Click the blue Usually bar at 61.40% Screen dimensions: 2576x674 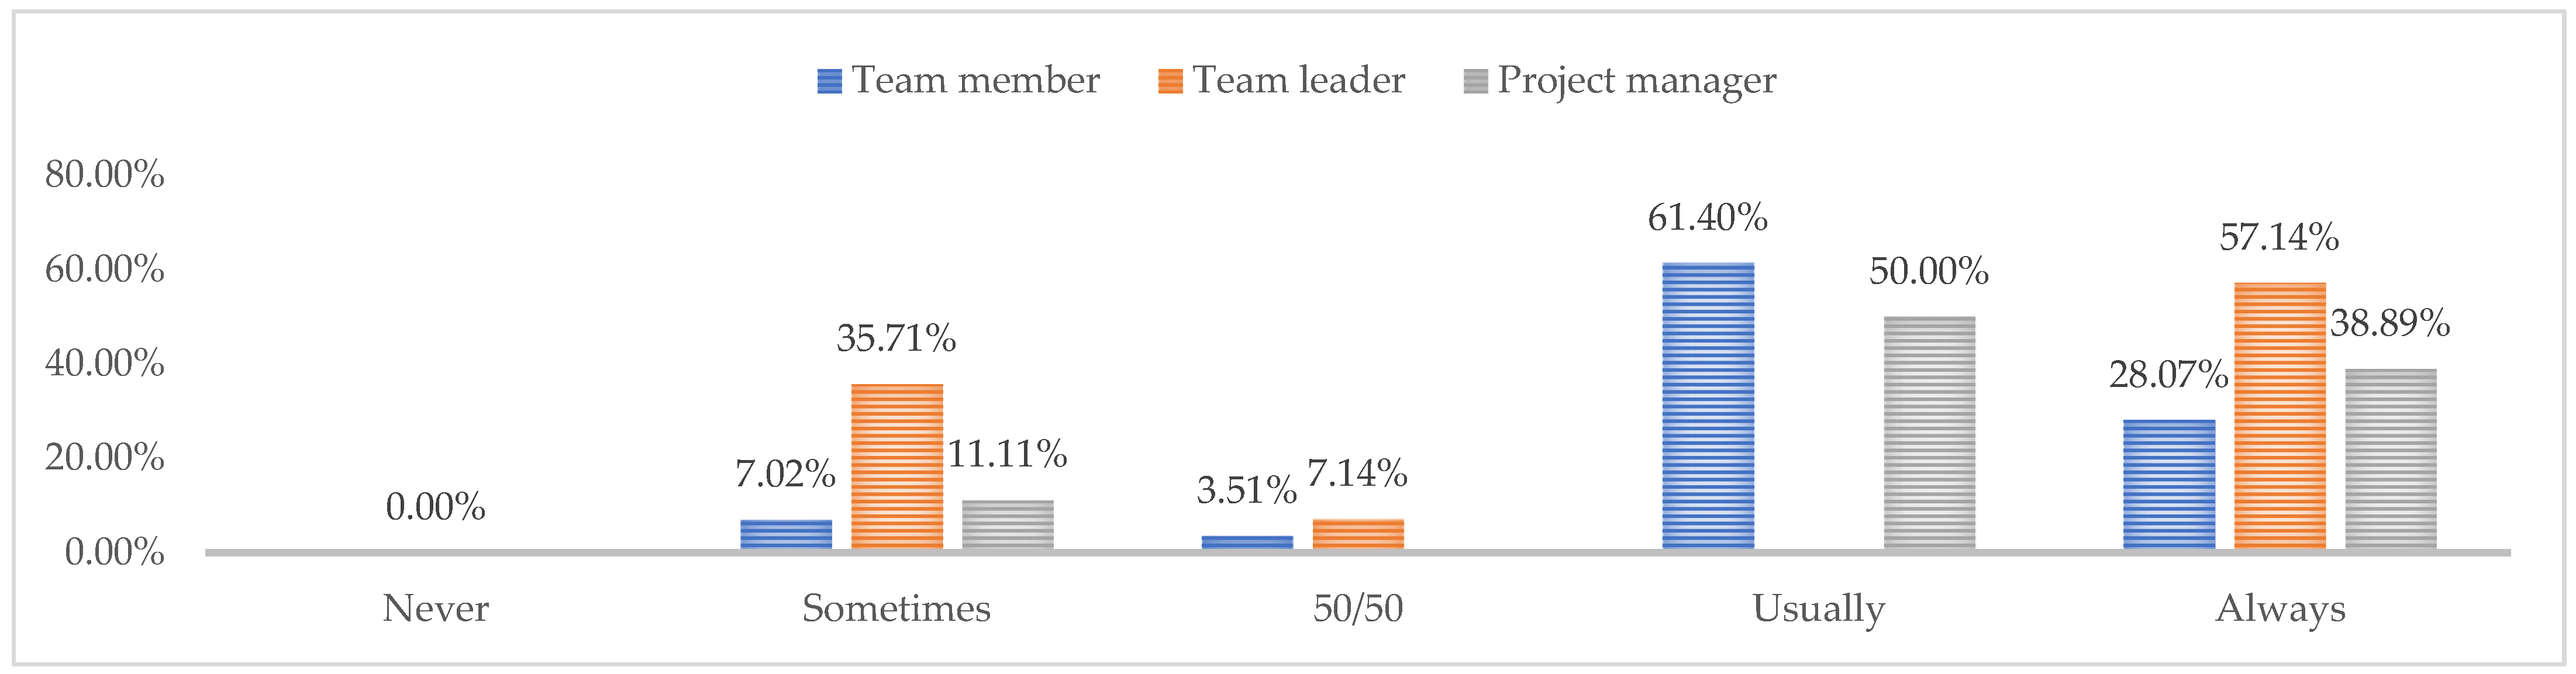(1708, 405)
